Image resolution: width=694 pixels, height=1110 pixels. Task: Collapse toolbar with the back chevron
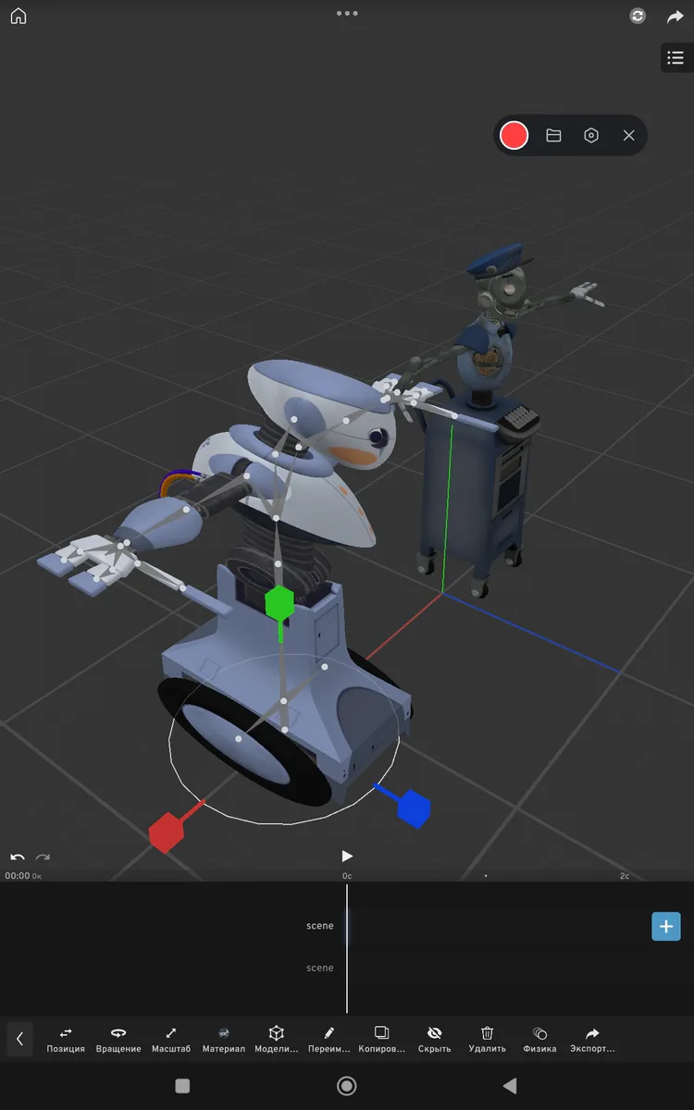[x=19, y=1039]
